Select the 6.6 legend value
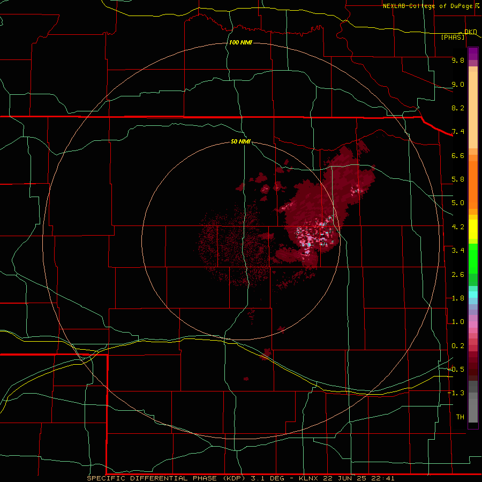Screen dimensions: 482x482 pyautogui.click(x=458, y=155)
